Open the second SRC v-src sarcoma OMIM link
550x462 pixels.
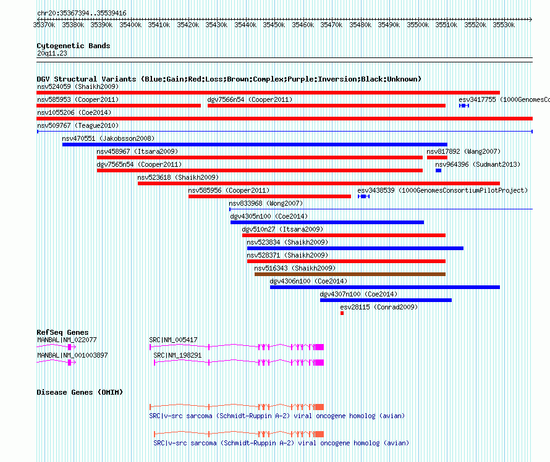point(281,443)
